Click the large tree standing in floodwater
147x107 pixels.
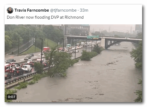click(x=58, y=62)
